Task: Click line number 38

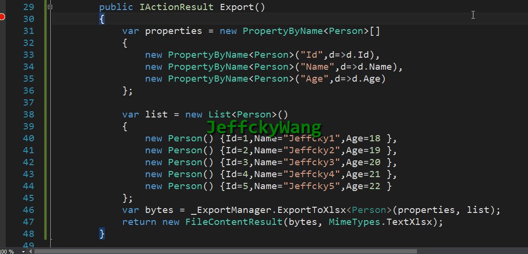Action: (x=29, y=115)
